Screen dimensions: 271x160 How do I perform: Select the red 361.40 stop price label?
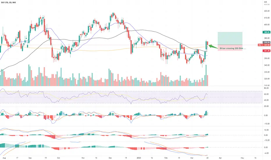(266, 51)
